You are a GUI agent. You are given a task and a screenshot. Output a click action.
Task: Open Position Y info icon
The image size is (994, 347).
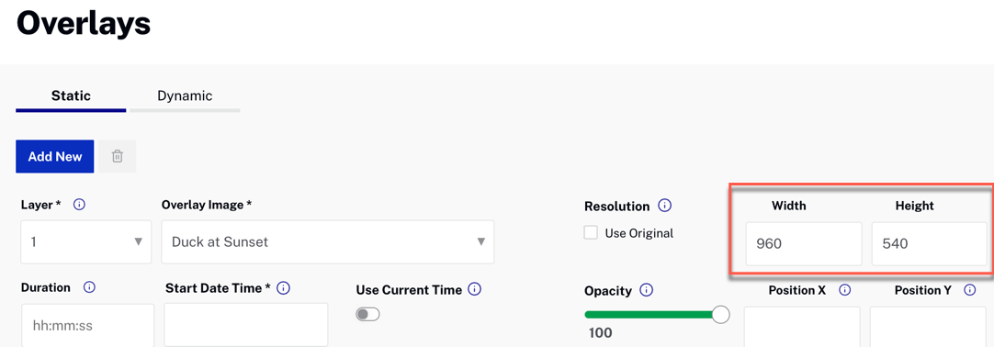tap(969, 290)
